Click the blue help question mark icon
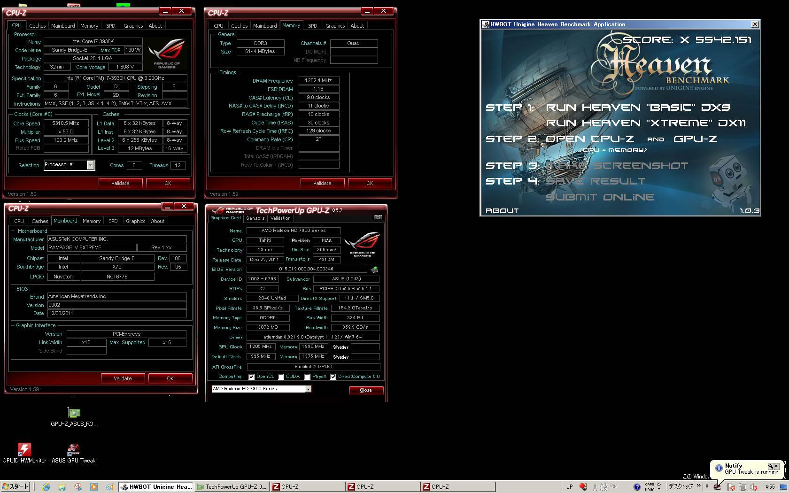The width and height of the screenshot is (789, 493). [637, 487]
